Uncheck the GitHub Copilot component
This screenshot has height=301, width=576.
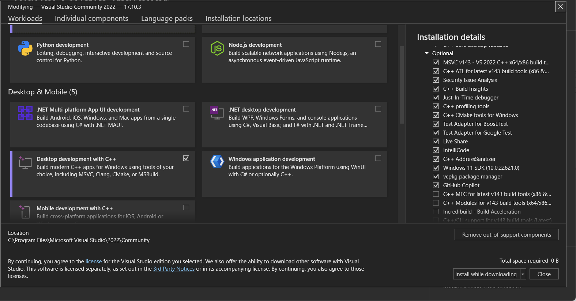[x=436, y=185]
